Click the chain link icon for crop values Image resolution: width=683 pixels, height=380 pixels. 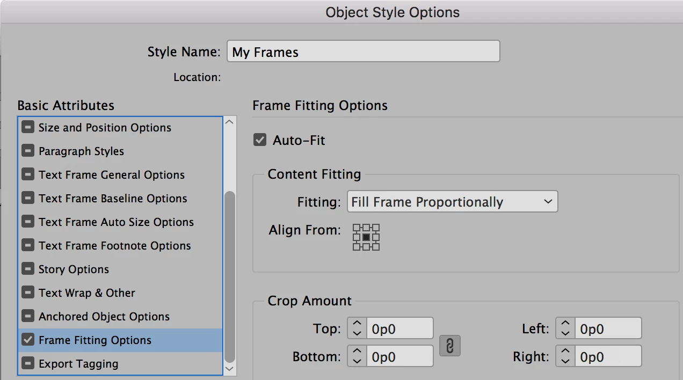pos(450,346)
